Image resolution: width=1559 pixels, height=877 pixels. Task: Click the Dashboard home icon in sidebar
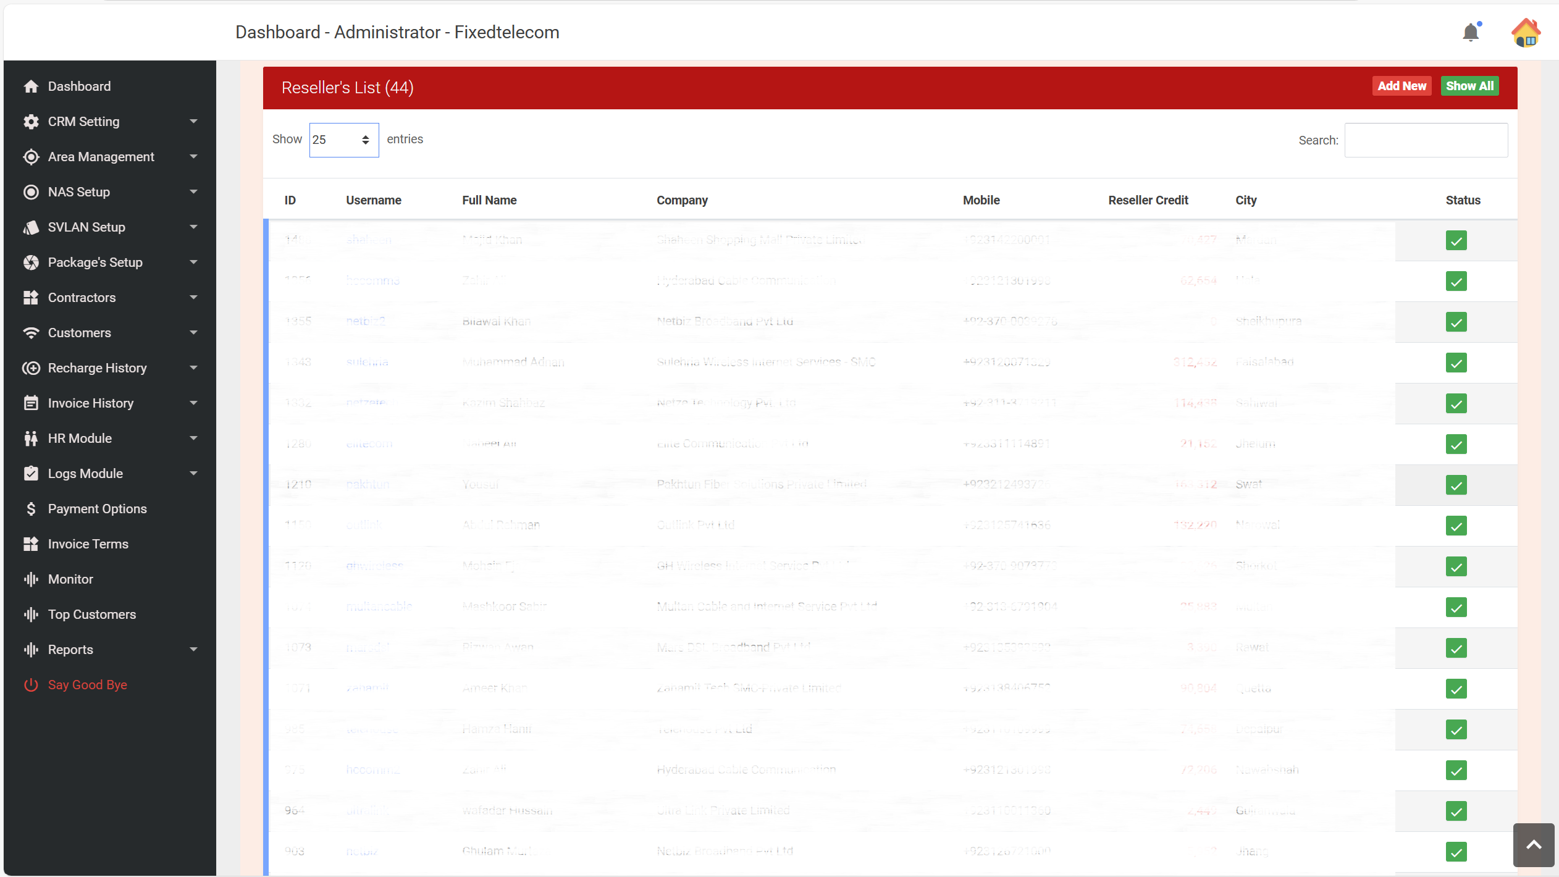(32, 86)
